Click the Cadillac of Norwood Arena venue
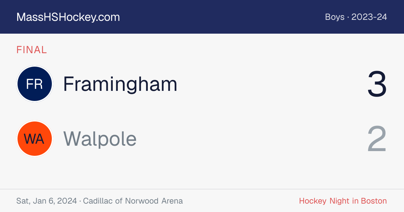404x212 pixels. tap(133, 201)
